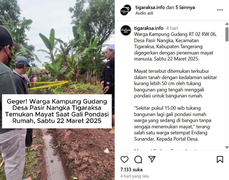Click tigaraksa.info username above the caption
Screen dimensions: 229x180
(149, 28)
